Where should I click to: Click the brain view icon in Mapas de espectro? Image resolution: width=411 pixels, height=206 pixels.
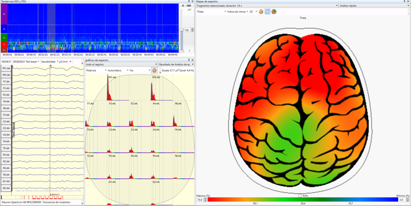[261, 12]
